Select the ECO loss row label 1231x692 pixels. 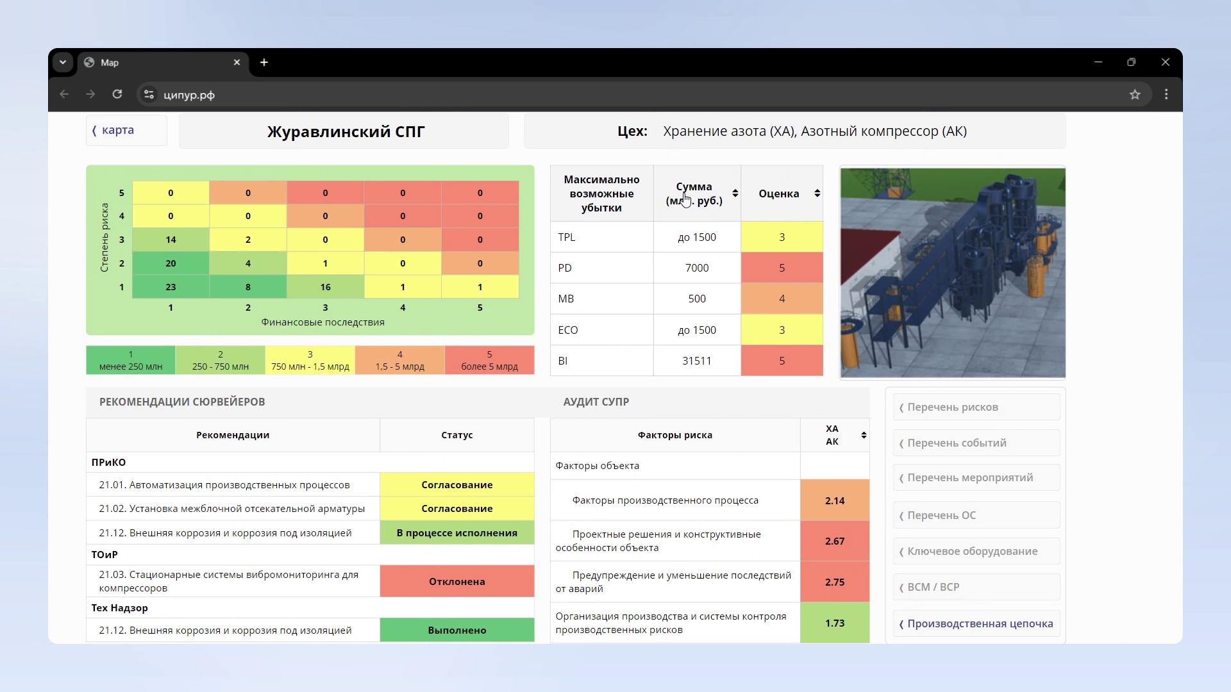coord(568,330)
